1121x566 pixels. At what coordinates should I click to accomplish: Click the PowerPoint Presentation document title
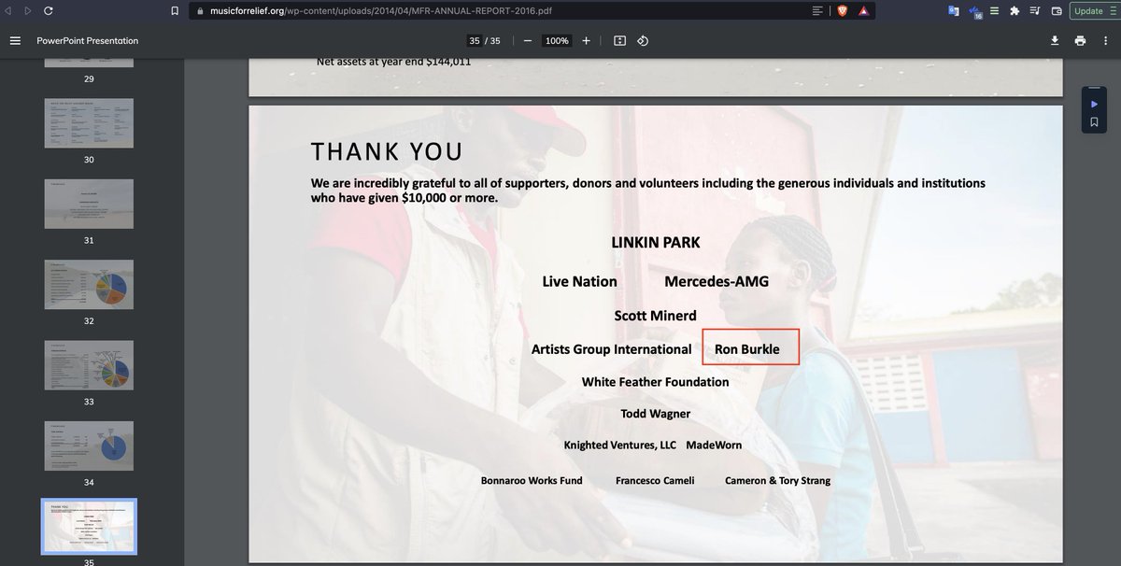click(x=88, y=41)
